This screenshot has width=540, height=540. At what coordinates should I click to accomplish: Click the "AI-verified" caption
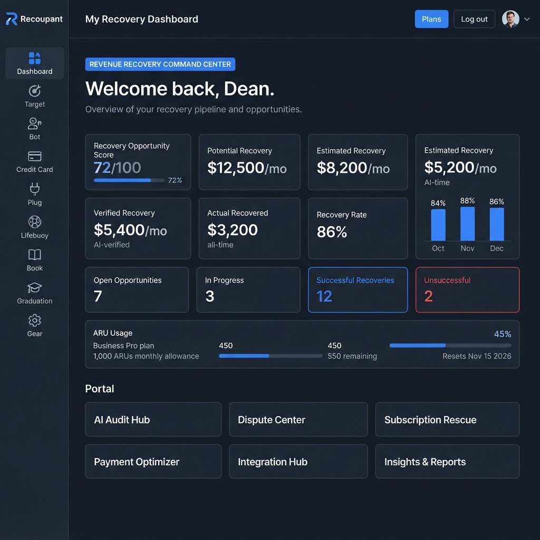click(x=112, y=245)
